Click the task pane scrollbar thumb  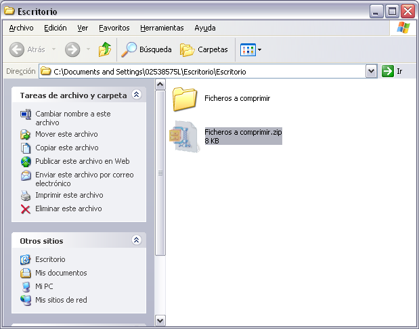click(x=160, y=173)
